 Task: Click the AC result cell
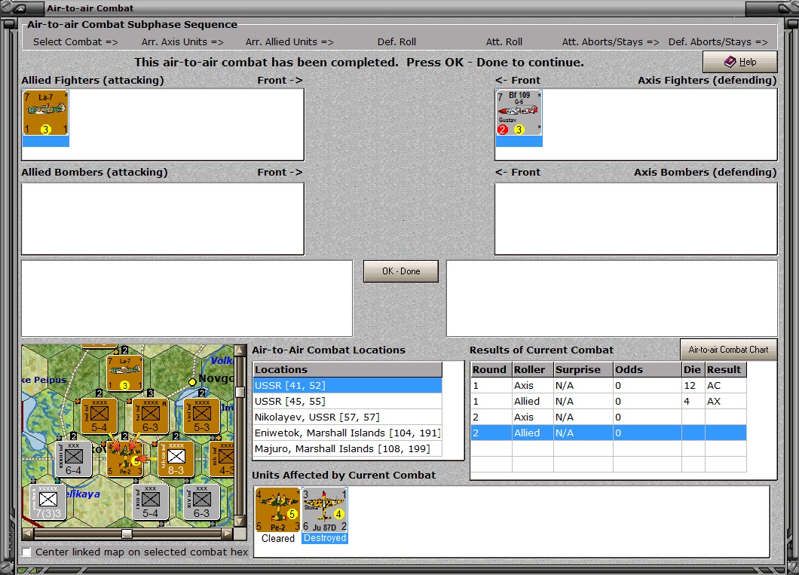(x=726, y=386)
